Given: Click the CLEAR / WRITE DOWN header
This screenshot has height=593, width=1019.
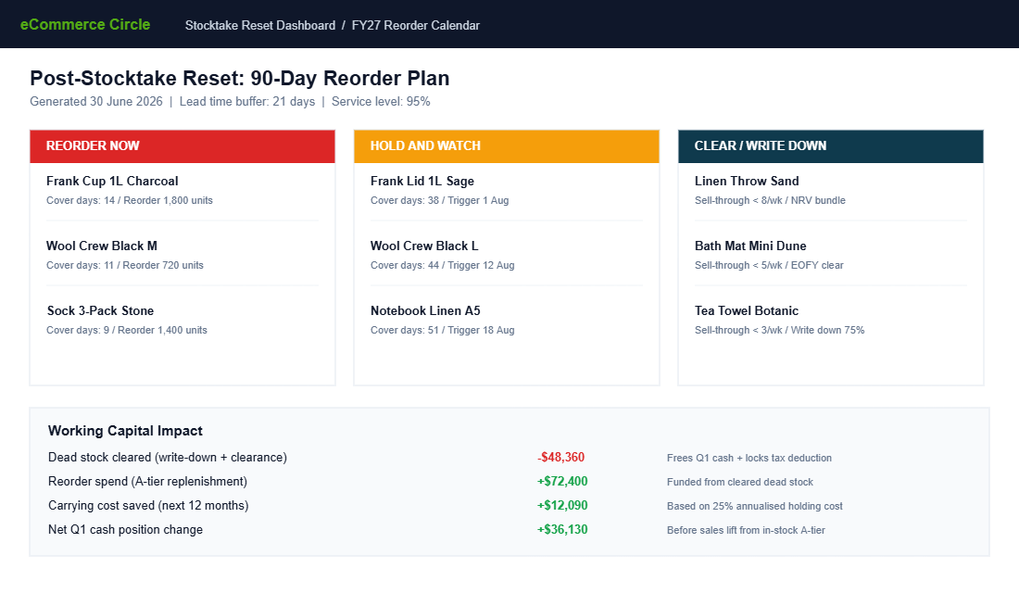Looking at the screenshot, I should (x=831, y=146).
